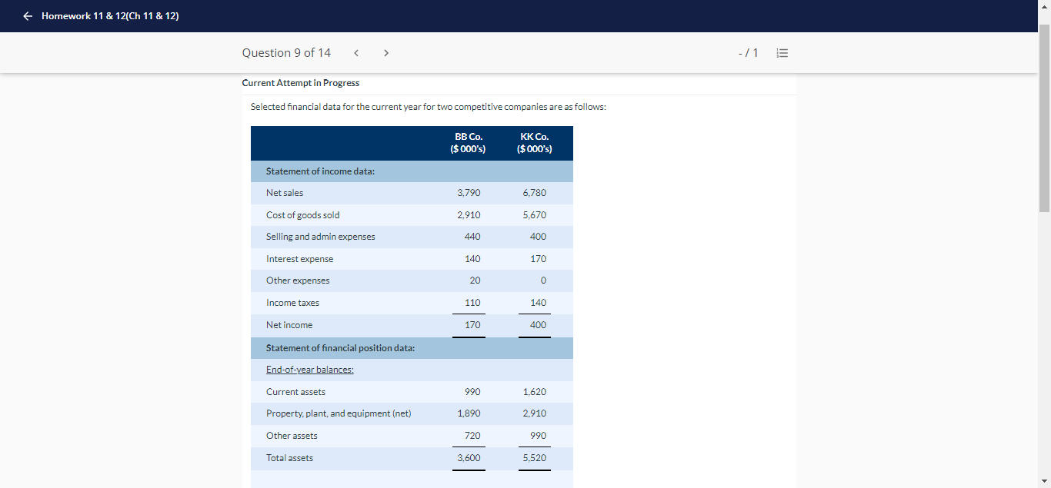Click the Property, plant, and equipment row

[412, 413]
